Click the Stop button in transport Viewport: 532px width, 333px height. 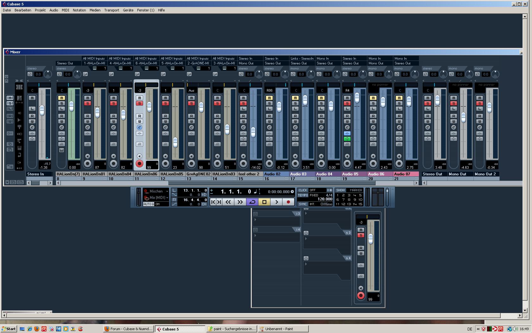point(264,202)
